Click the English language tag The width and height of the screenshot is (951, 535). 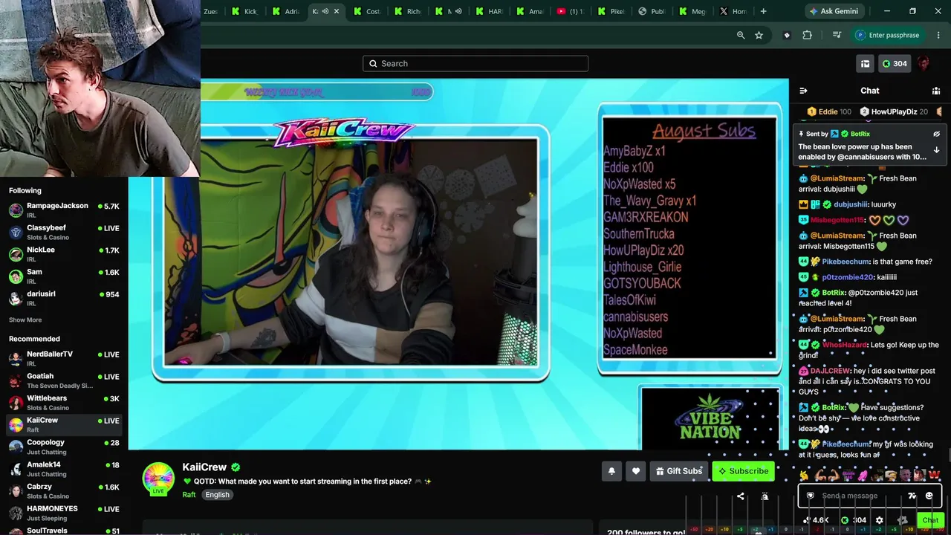point(217,495)
